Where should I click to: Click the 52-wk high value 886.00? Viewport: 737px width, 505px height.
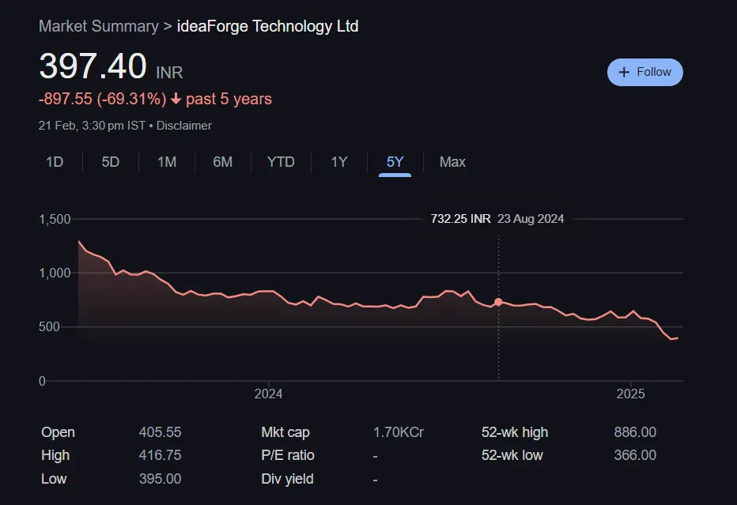[635, 432]
